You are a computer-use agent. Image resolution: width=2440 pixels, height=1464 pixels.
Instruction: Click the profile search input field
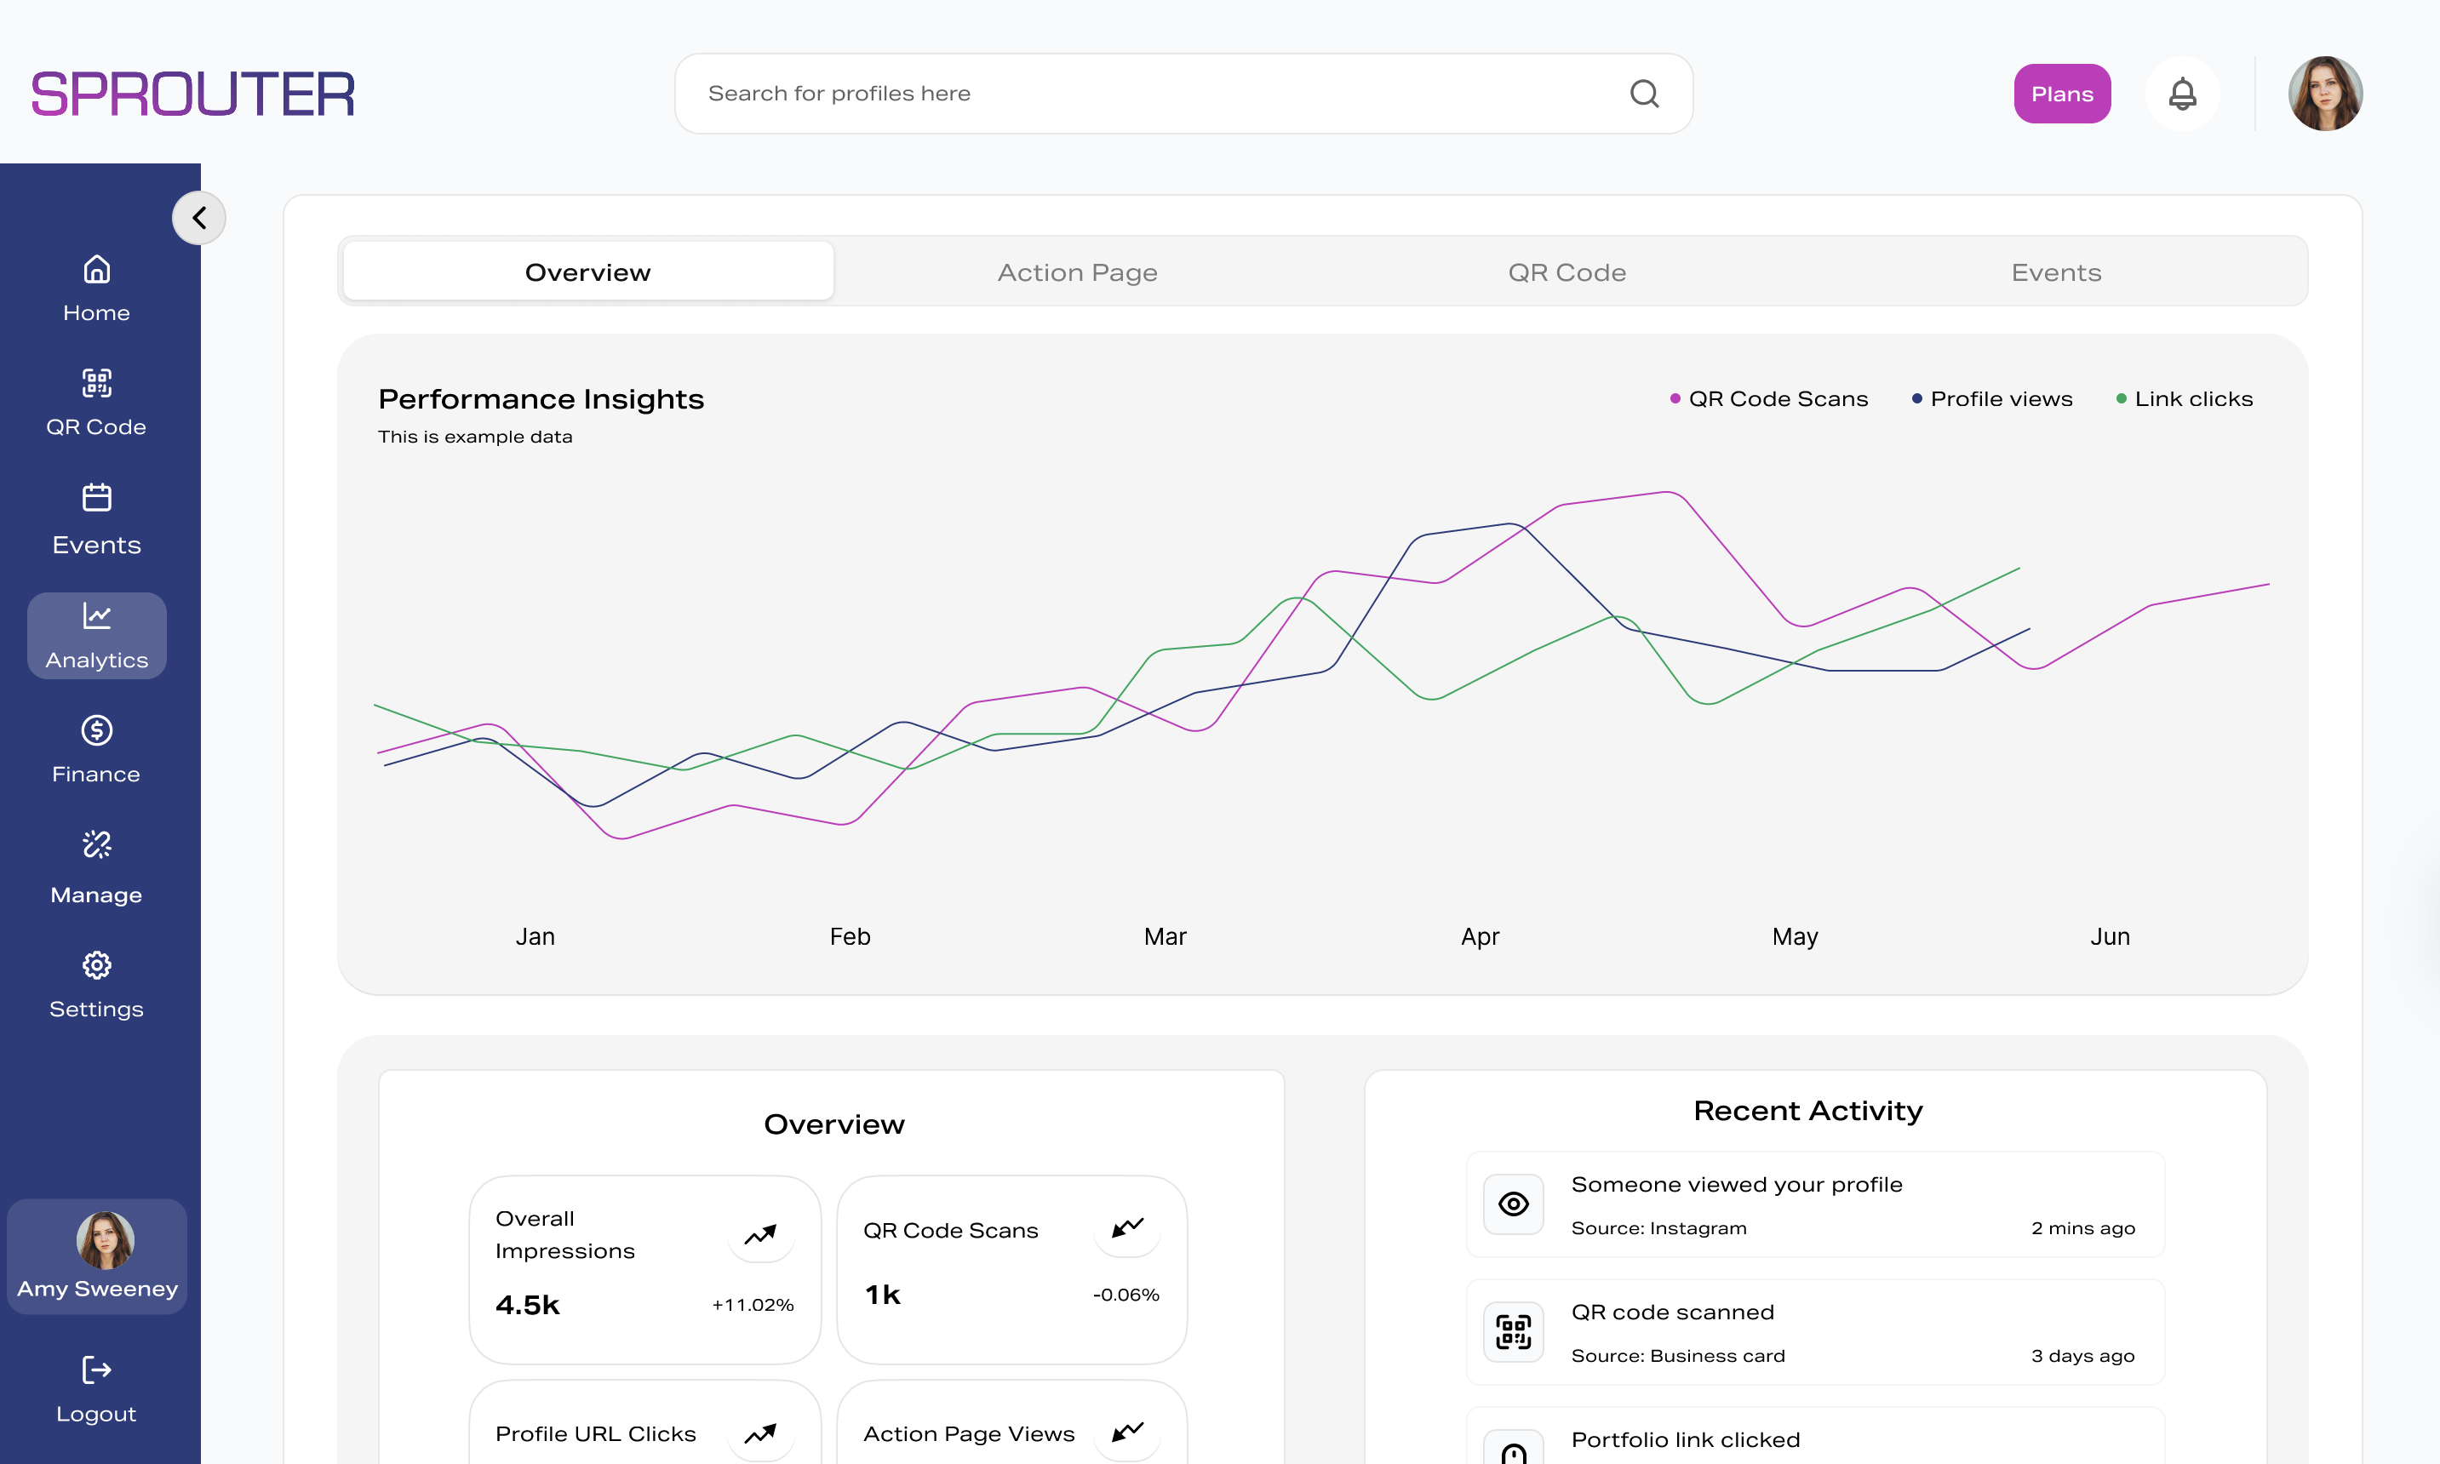coord(1085,93)
